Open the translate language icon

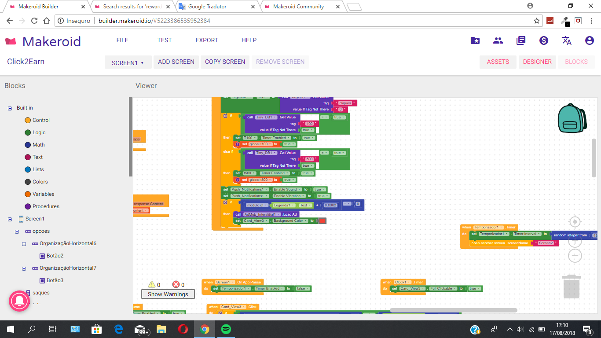(x=567, y=40)
